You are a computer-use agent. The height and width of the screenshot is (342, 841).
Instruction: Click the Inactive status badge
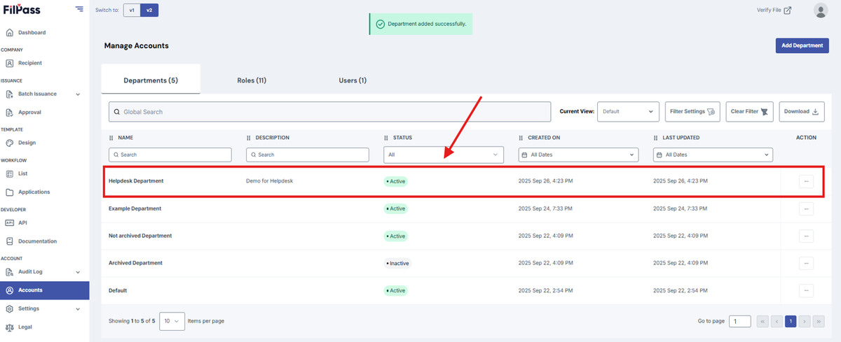(397, 264)
